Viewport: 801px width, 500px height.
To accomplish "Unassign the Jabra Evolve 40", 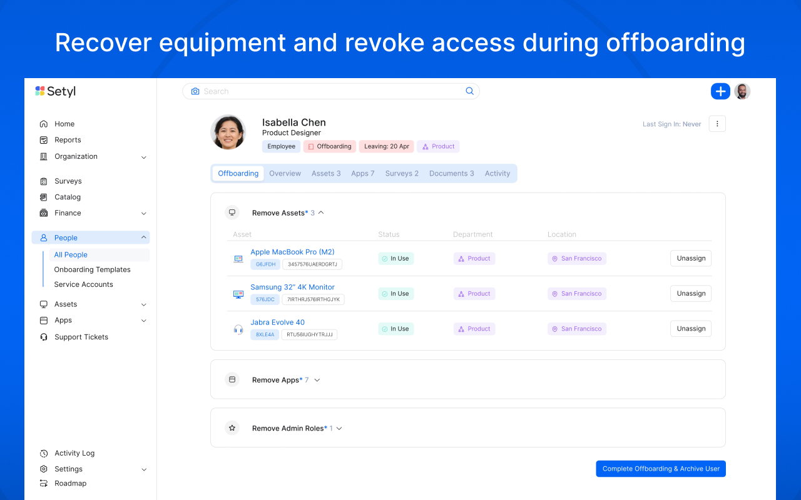I will [691, 328].
